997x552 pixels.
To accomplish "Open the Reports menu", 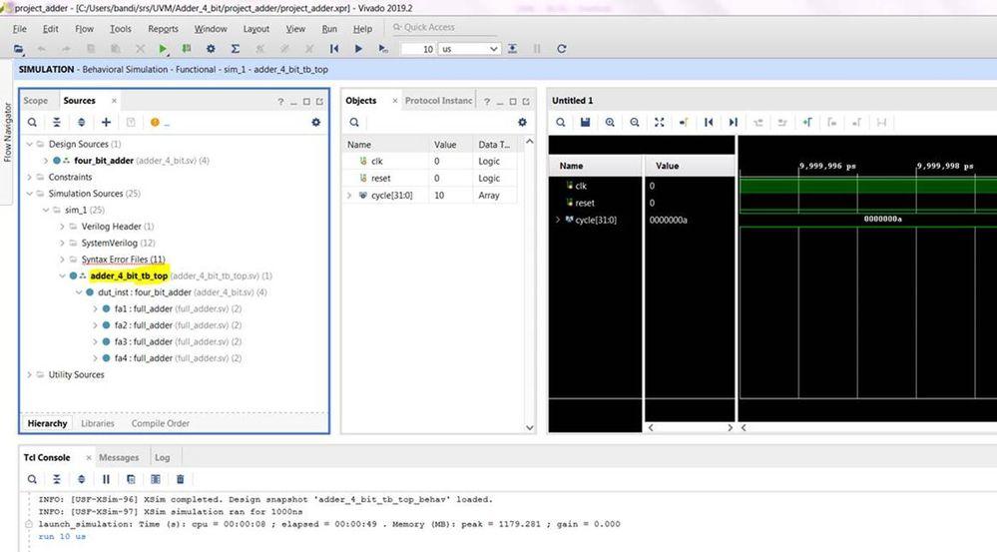I will click(163, 29).
